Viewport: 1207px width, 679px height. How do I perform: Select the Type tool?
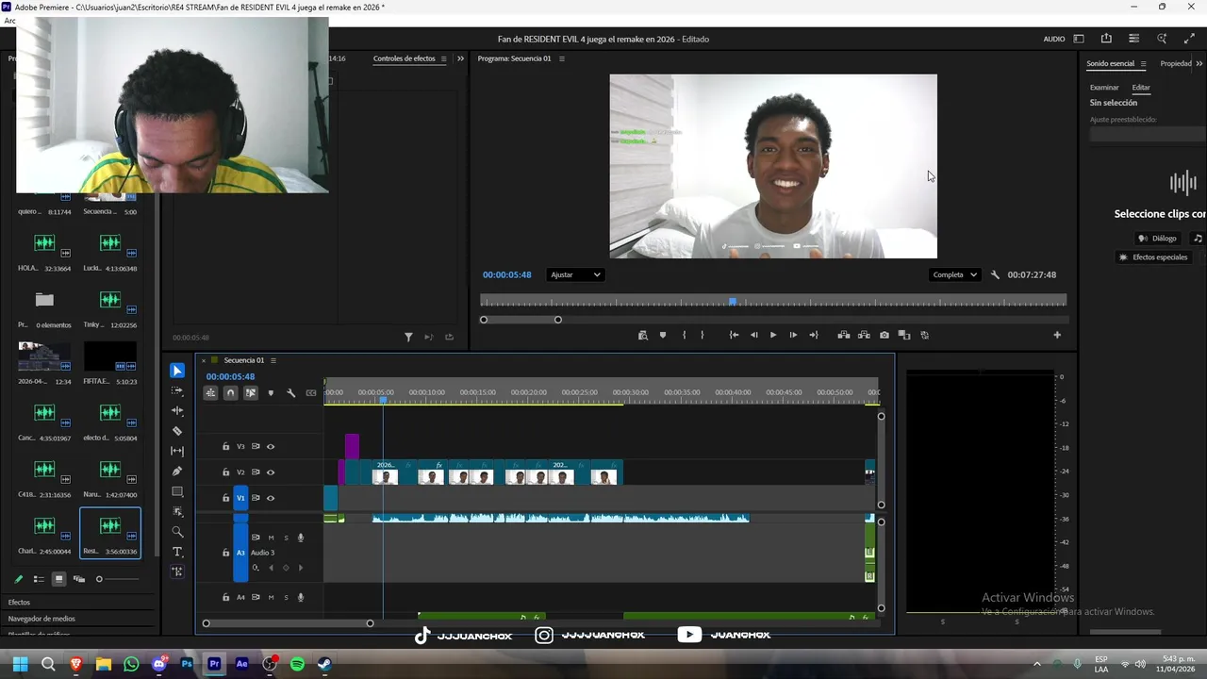pyautogui.click(x=177, y=552)
